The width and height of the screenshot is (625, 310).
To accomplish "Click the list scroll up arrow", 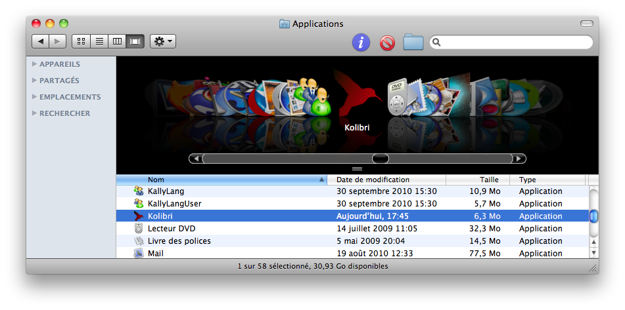I will coord(593,242).
